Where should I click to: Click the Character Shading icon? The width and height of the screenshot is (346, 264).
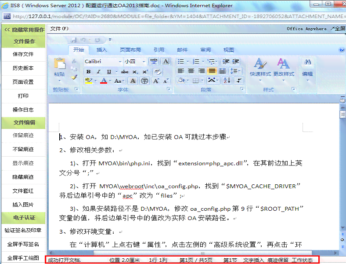click(133, 81)
